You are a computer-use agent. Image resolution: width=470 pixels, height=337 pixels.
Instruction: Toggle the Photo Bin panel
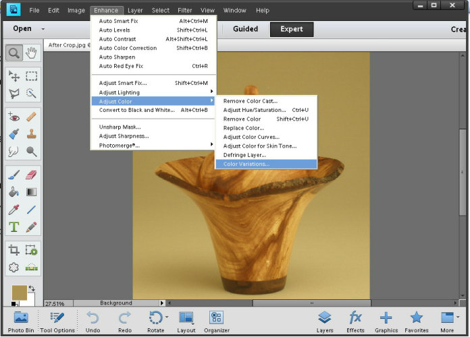(x=21, y=320)
